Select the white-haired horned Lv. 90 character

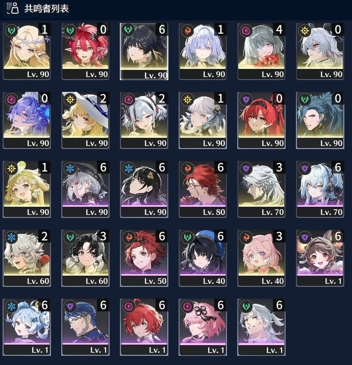point(320,51)
